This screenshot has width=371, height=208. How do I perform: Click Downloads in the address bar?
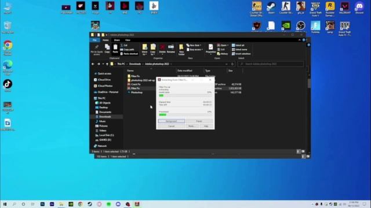click(135, 64)
